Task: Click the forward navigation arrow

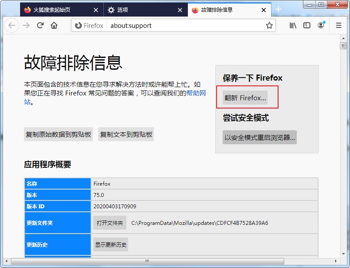Action: tap(26, 25)
